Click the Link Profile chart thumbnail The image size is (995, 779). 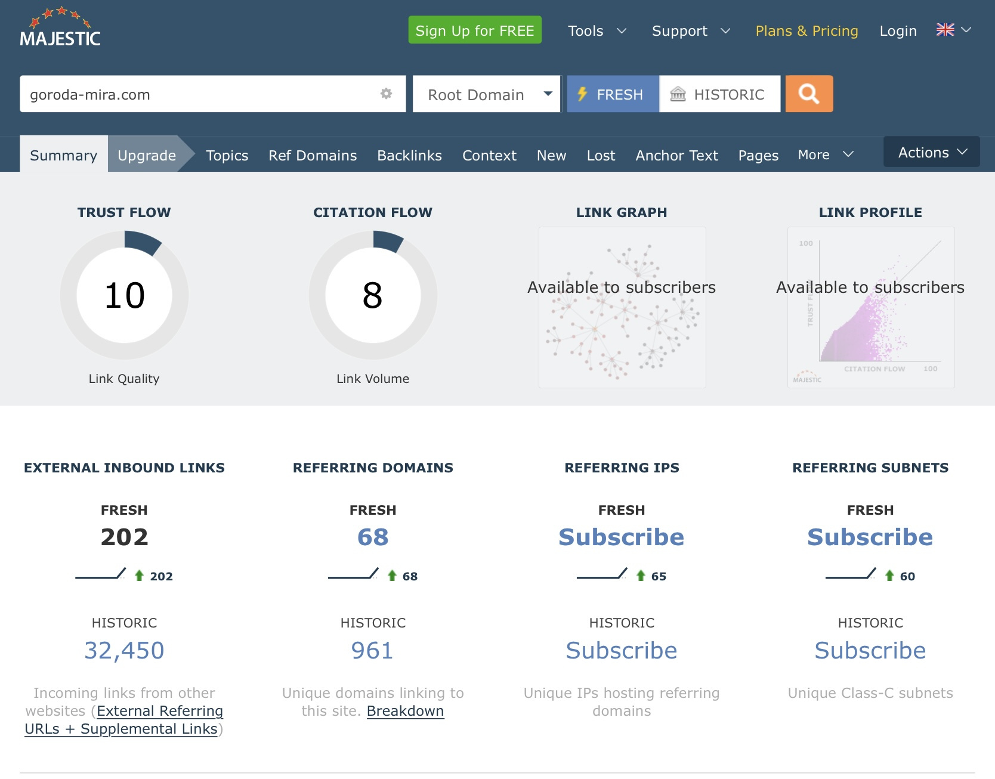pyautogui.click(x=871, y=307)
